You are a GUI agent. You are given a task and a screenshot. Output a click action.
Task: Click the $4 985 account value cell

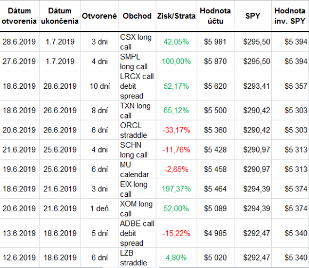tap(215, 233)
